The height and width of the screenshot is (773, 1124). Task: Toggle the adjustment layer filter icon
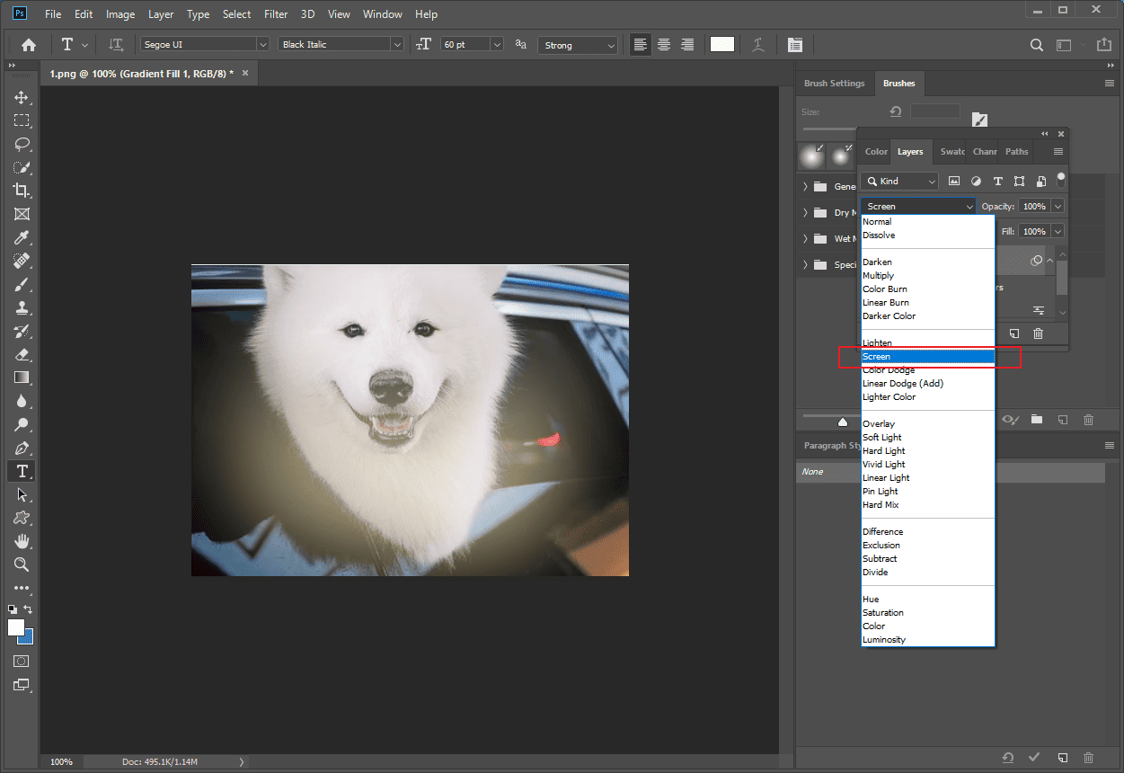point(976,181)
